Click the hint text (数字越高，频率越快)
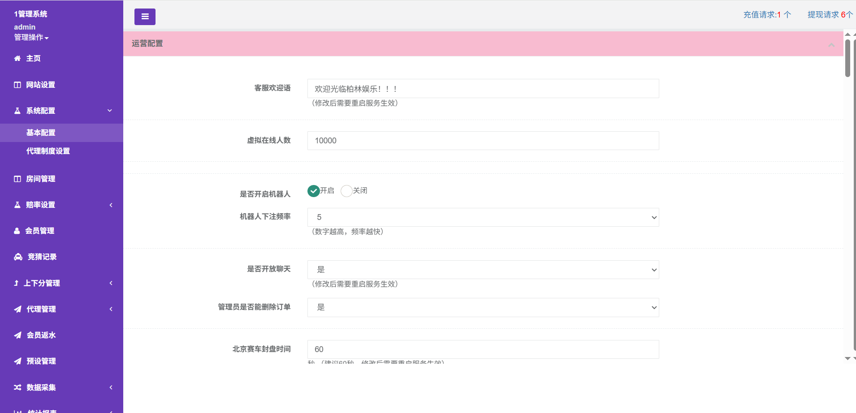Image resolution: width=856 pixels, height=413 pixels. tap(348, 232)
